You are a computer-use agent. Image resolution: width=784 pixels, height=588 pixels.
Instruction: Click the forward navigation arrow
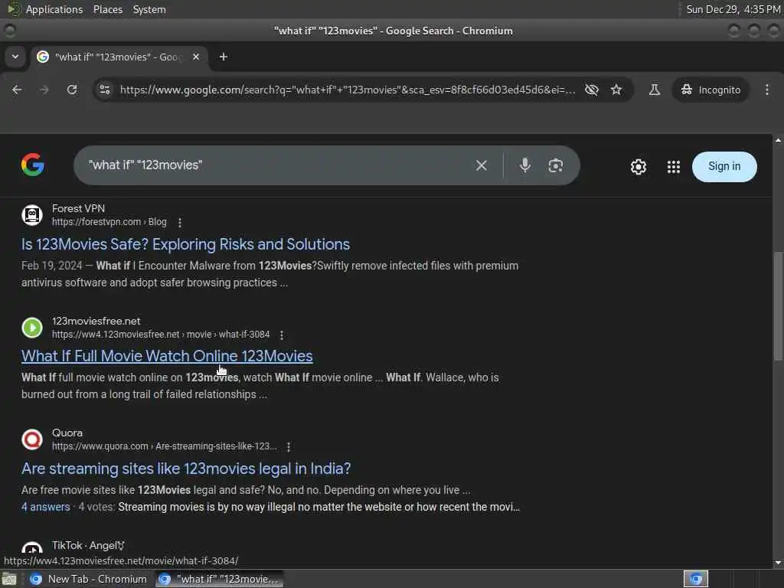(44, 90)
